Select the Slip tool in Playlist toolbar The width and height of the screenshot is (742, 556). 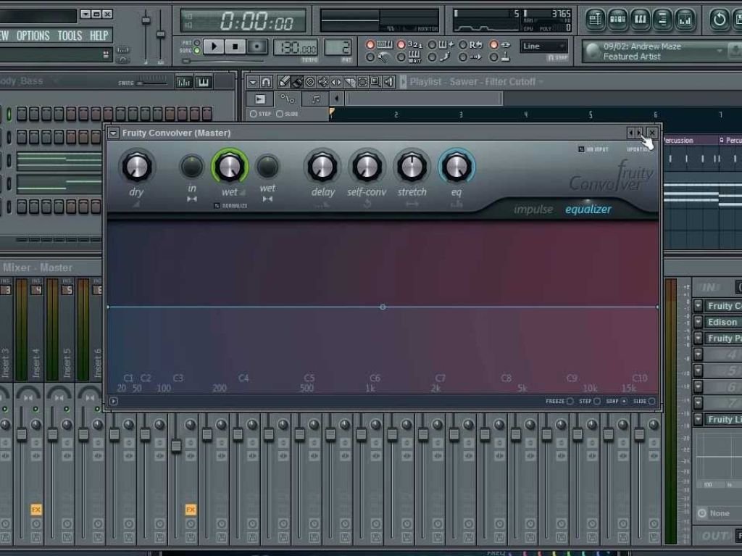(x=336, y=82)
